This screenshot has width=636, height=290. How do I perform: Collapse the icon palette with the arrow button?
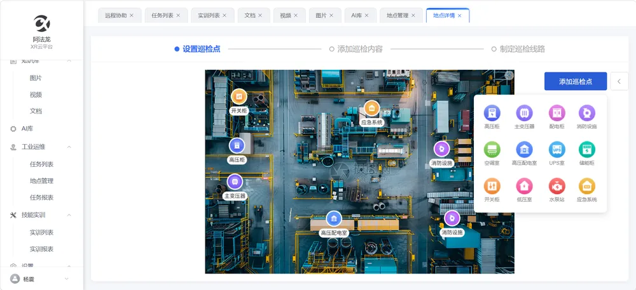coord(619,81)
